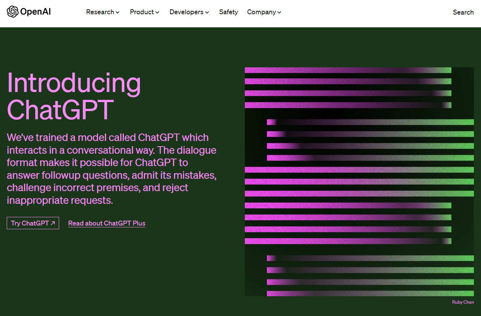The height and width of the screenshot is (316, 481).
Task: Click the paragraph starting 'We've trained a model'
Action: (112, 169)
